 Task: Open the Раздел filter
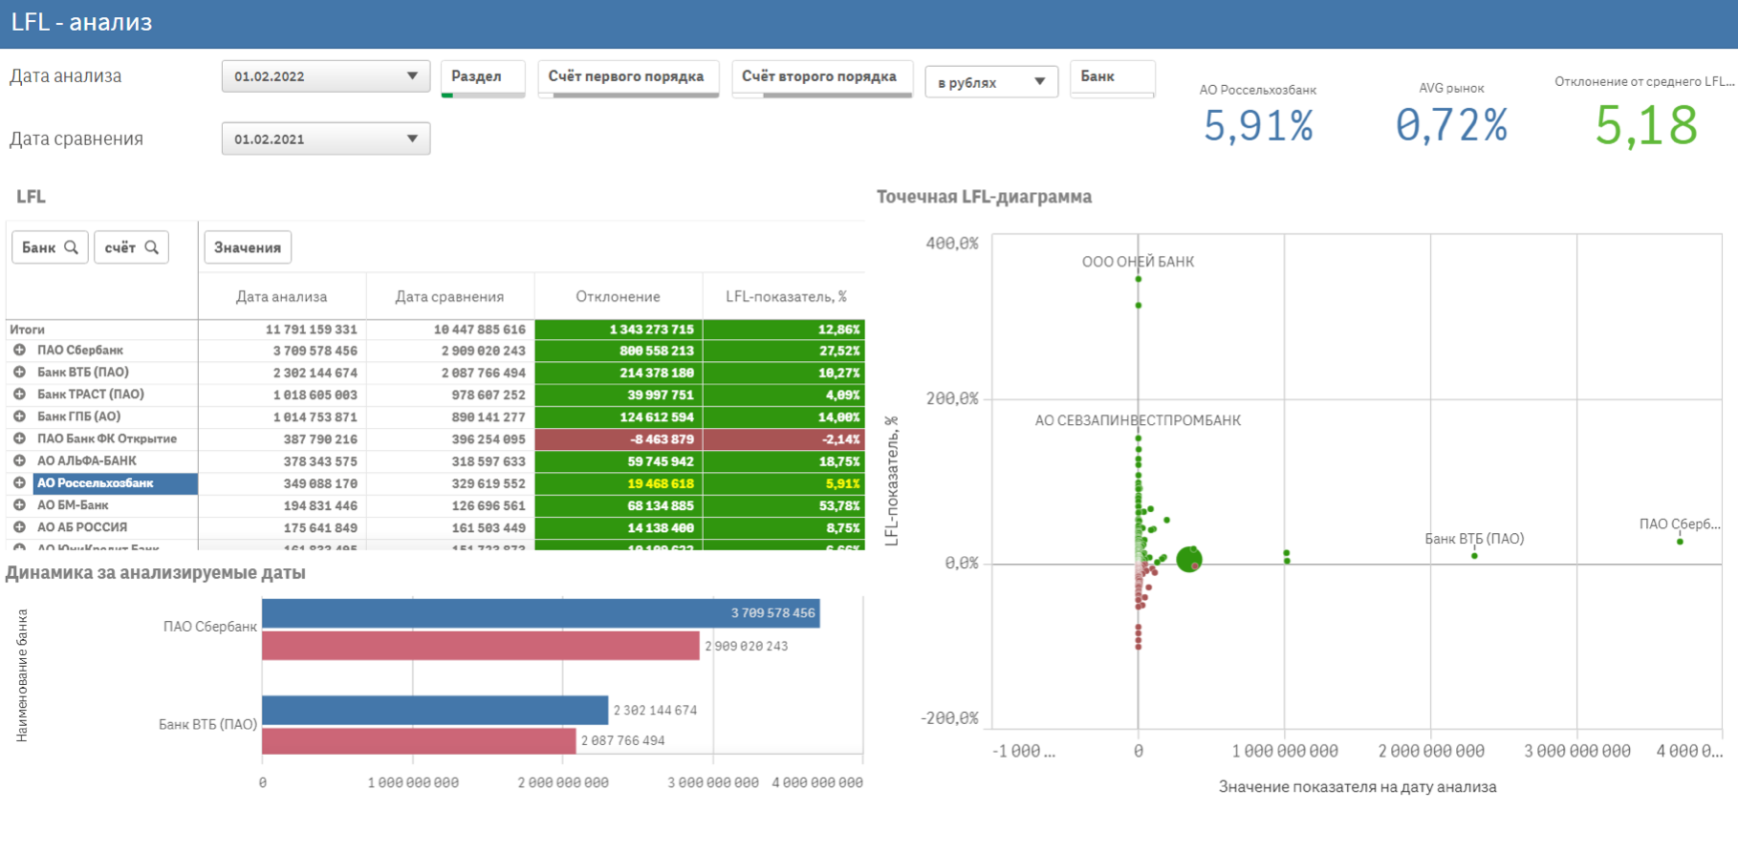pos(483,78)
